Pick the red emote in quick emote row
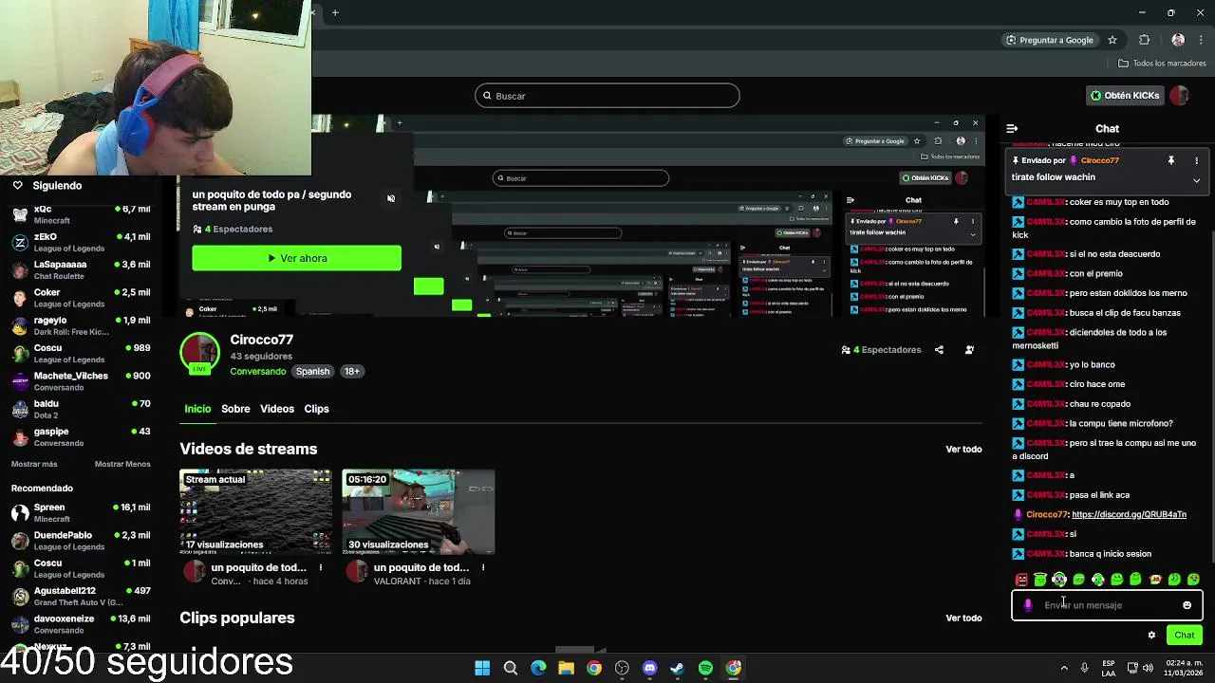Screen dimensions: 1215x683 pyautogui.click(x=1021, y=580)
